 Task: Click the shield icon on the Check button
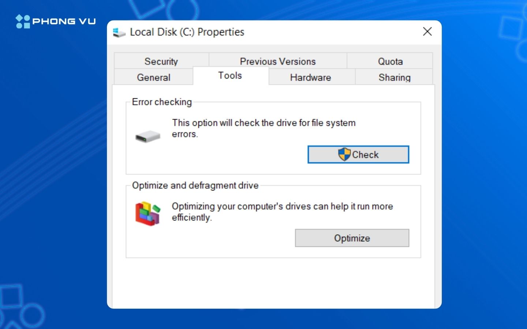click(344, 155)
